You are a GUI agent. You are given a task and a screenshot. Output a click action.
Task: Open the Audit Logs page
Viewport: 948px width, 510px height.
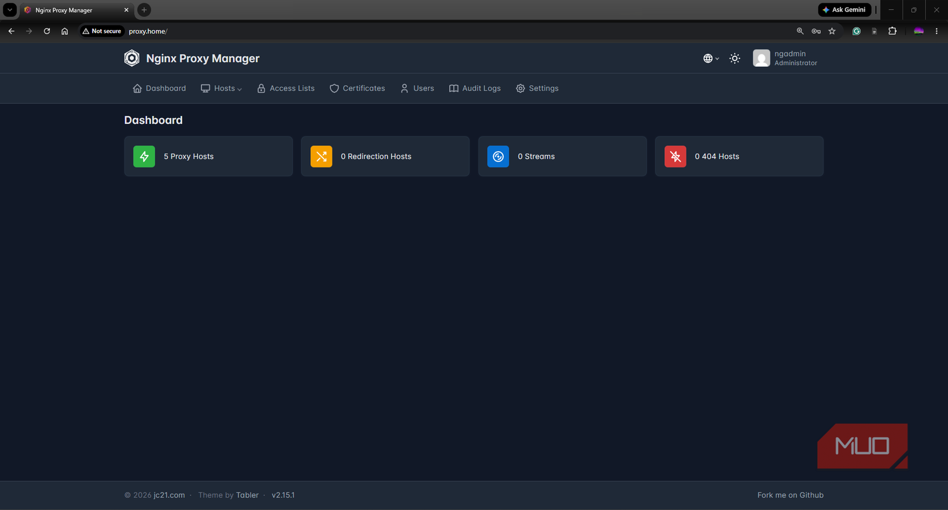(x=475, y=88)
